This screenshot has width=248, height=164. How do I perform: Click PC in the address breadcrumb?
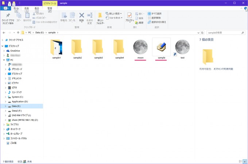(30, 33)
